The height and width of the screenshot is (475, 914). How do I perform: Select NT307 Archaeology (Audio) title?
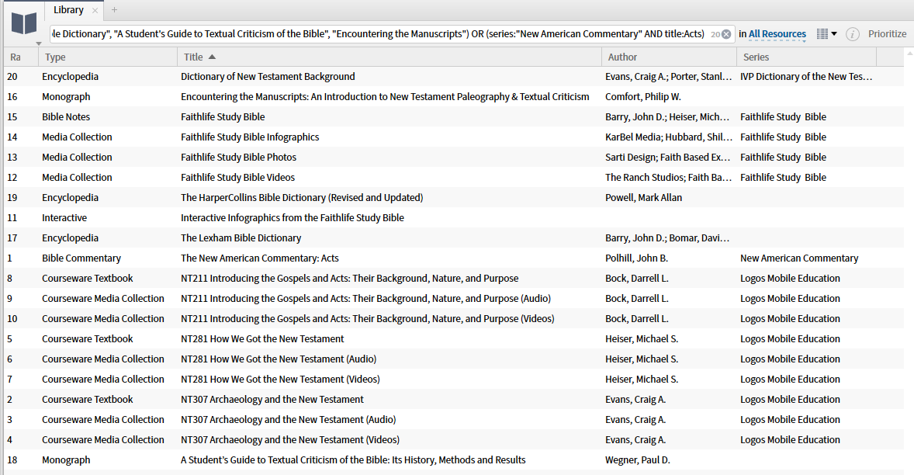click(289, 420)
